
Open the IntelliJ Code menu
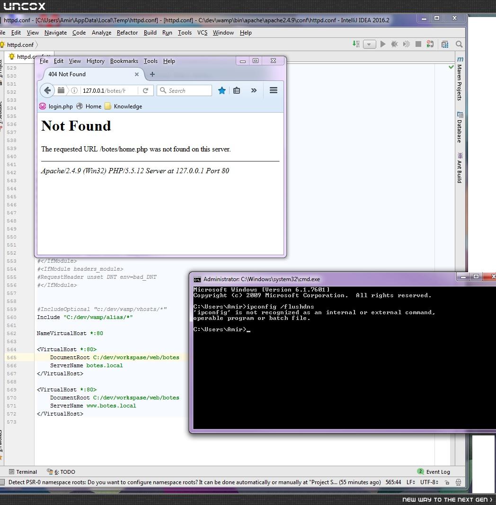(79, 33)
